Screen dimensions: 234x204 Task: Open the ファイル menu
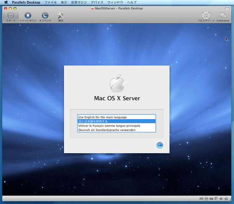point(51,3)
